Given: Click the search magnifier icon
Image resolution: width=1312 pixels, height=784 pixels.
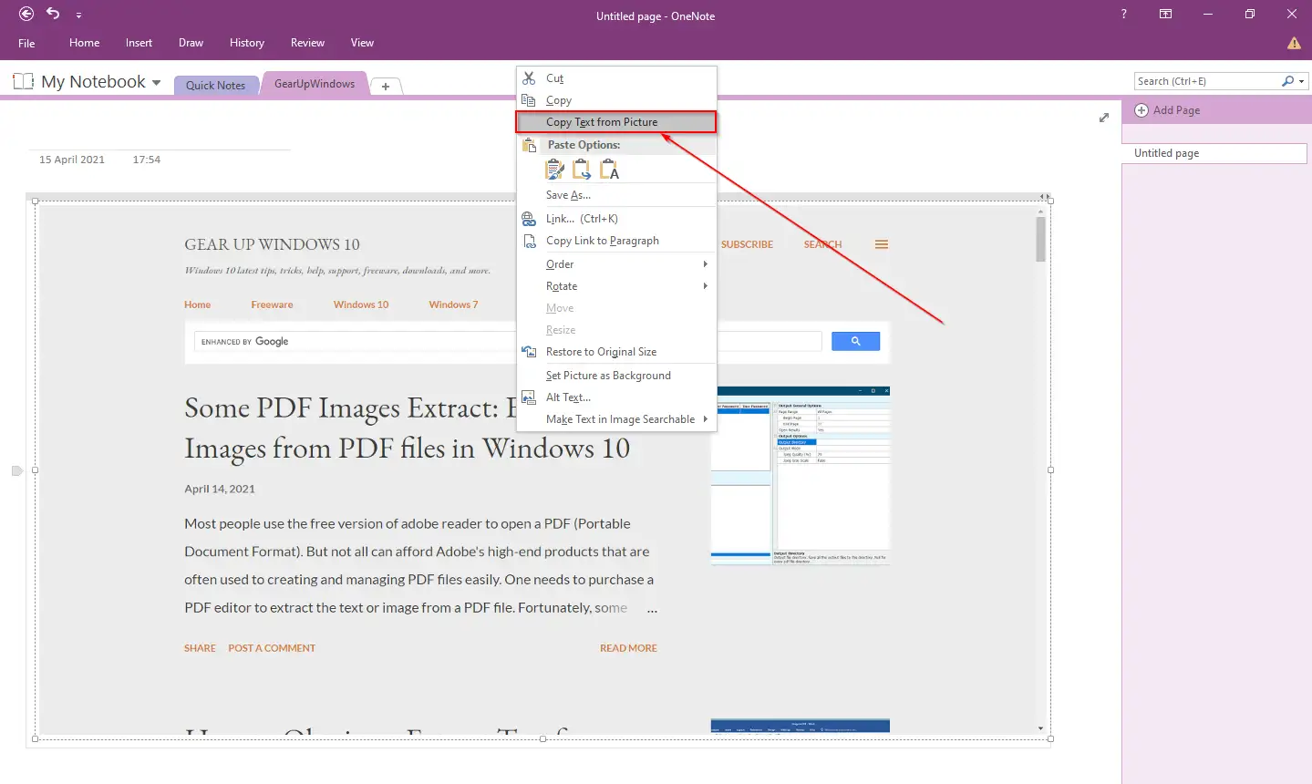Looking at the screenshot, I should (1287, 81).
